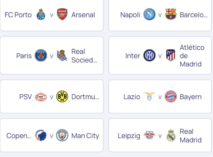Image resolution: width=213 pixels, height=157 pixels.
Task: Click the RB Leipzig logo
Action: click(x=150, y=135)
